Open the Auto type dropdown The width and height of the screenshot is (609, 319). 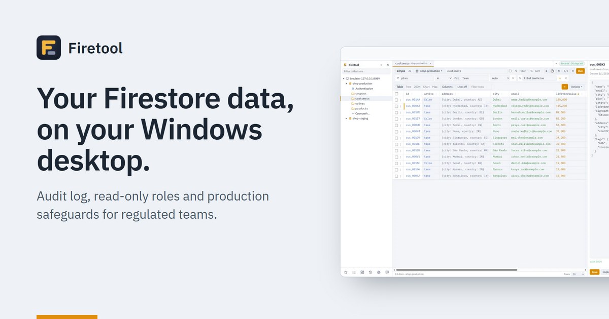[x=499, y=78]
